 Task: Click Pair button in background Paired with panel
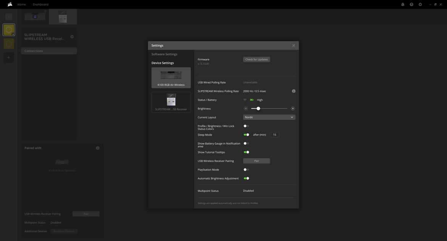coord(86,214)
